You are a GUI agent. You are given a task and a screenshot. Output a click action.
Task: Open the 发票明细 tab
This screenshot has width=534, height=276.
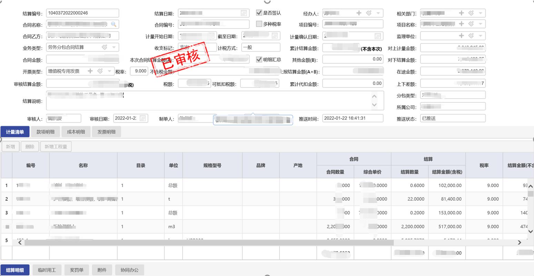coord(106,132)
